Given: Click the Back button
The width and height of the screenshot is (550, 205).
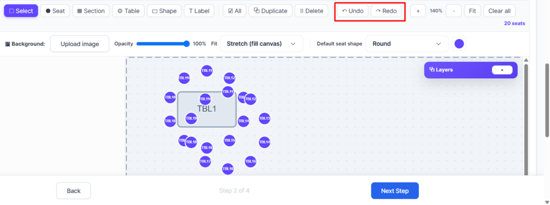Looking at the screenshot, I should 74,191.
